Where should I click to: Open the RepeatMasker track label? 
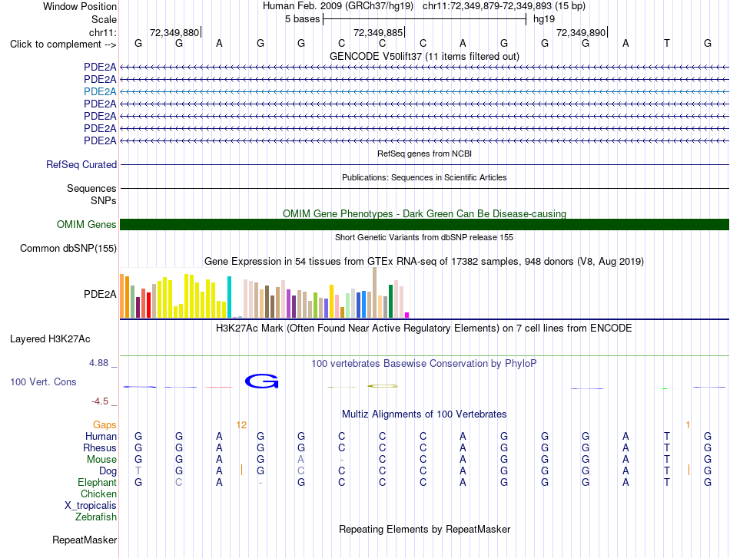(x=85, y=540)
